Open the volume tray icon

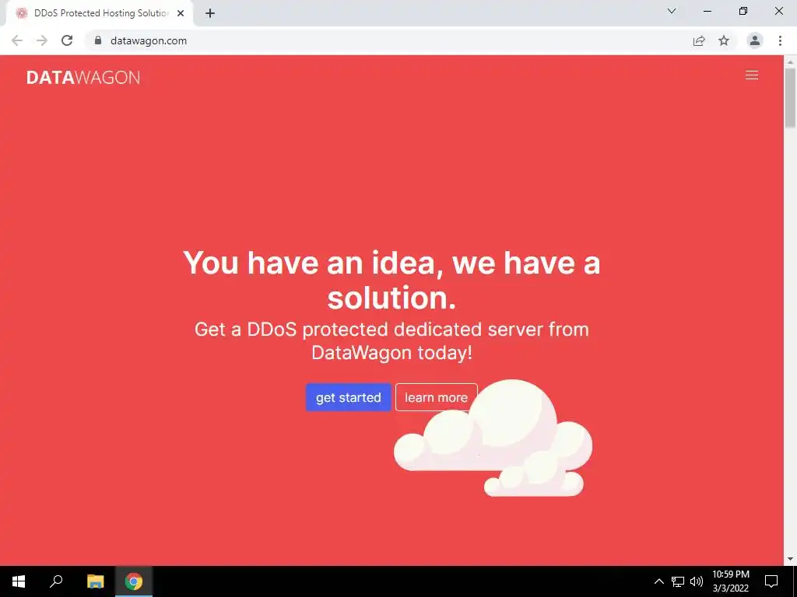(x=697, y=581)
